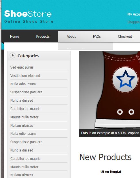The image size is (140, 178).
Task: Open the My Account link
Action: tap(134, 14)
